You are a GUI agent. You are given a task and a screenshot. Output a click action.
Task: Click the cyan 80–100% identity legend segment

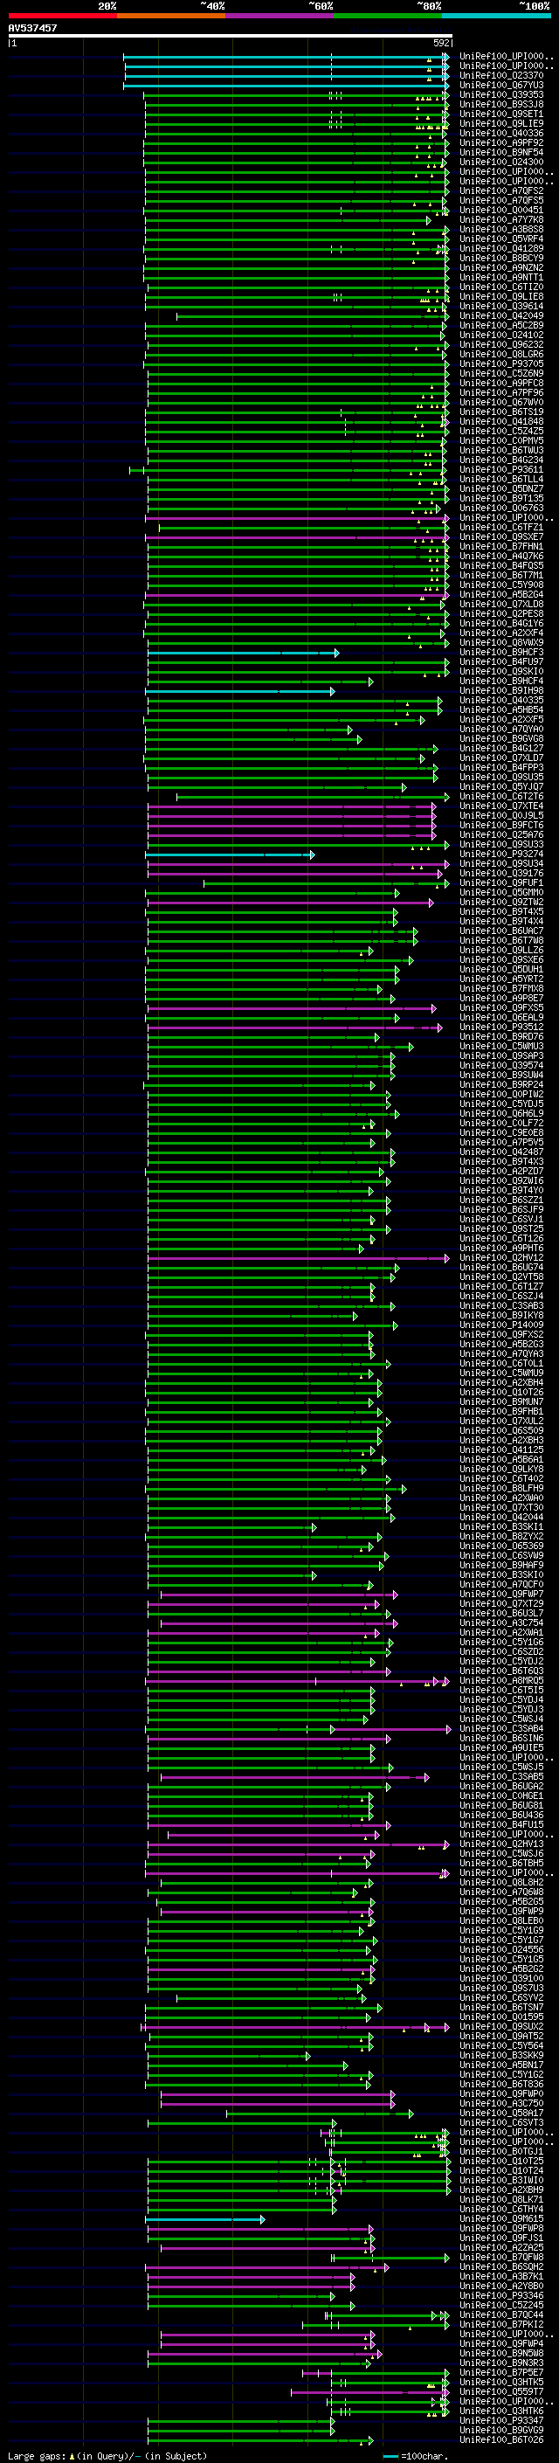(x=497, y=16)
